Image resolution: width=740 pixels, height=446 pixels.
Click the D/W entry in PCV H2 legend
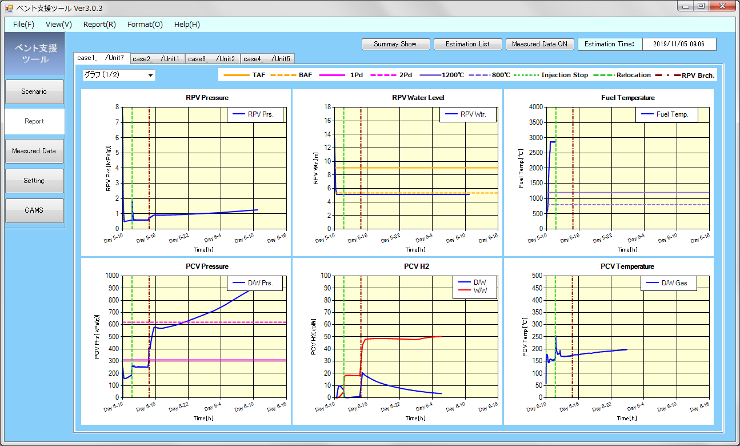pyautogui.click(x=473, y=282)
